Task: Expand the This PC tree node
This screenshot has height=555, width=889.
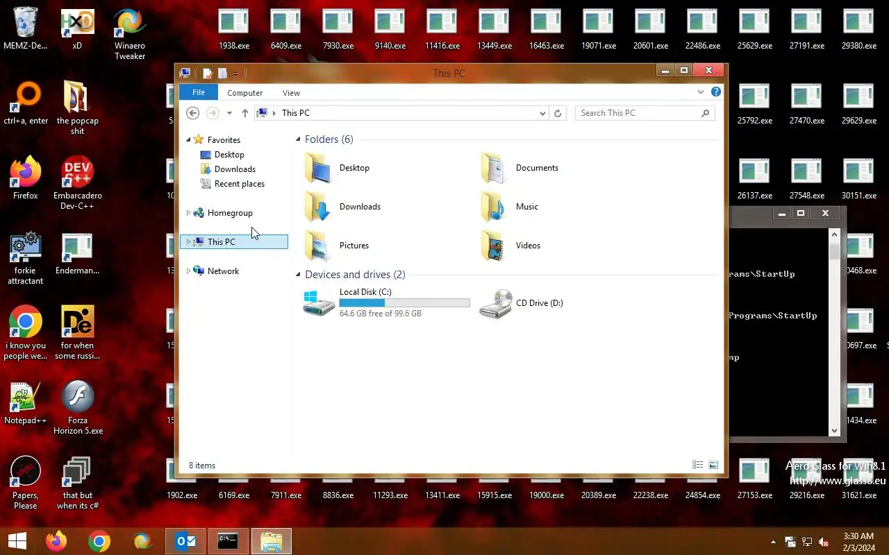Action: (x=188, y=242)
